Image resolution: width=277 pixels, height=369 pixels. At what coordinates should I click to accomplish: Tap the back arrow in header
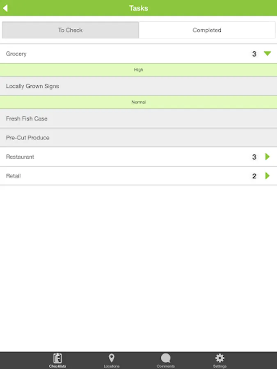pyautogui.click(x=5, y=8)
